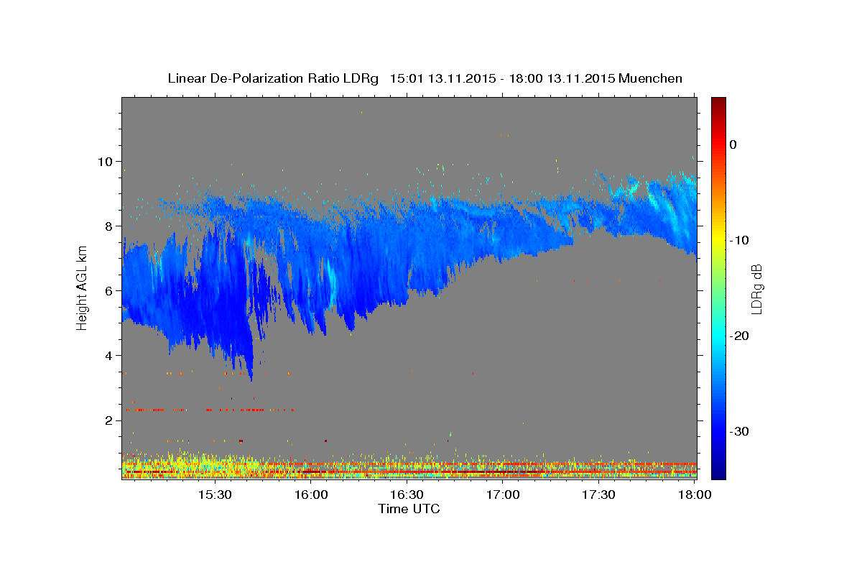Viewport: 862px width, 575px height.
Task: Click the colorbar value label -20
Action: point(739,336)
